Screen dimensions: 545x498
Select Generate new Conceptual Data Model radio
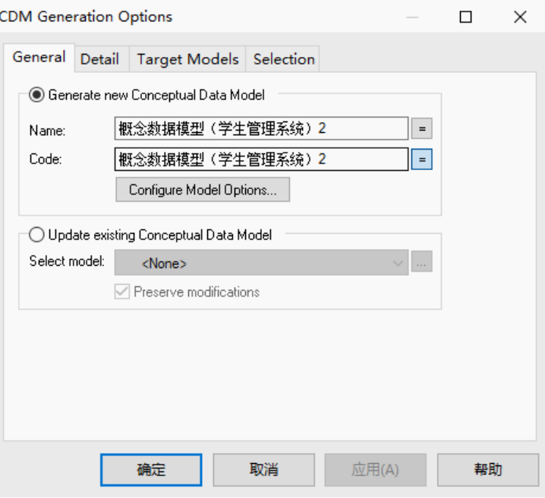coord(36,95)
